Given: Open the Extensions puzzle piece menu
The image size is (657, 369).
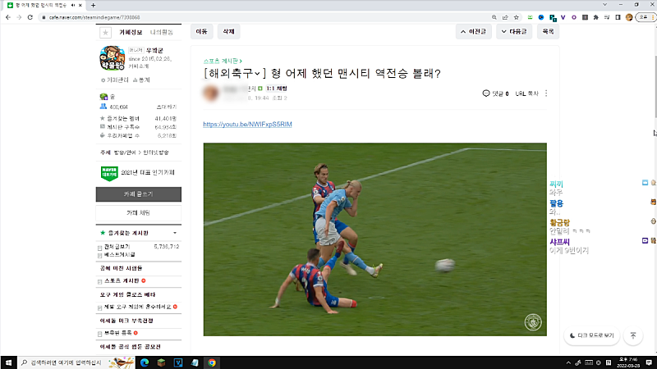Looking at the screenshot, I should pyautogui.click(x=596, y=17).
